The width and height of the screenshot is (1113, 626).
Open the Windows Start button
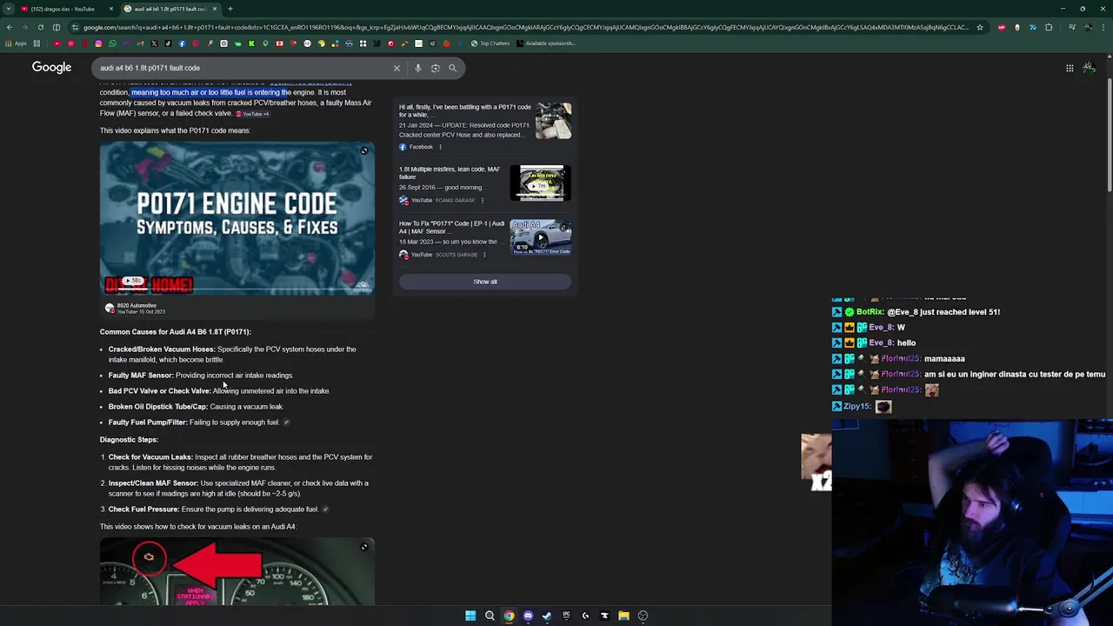[470, 616]
